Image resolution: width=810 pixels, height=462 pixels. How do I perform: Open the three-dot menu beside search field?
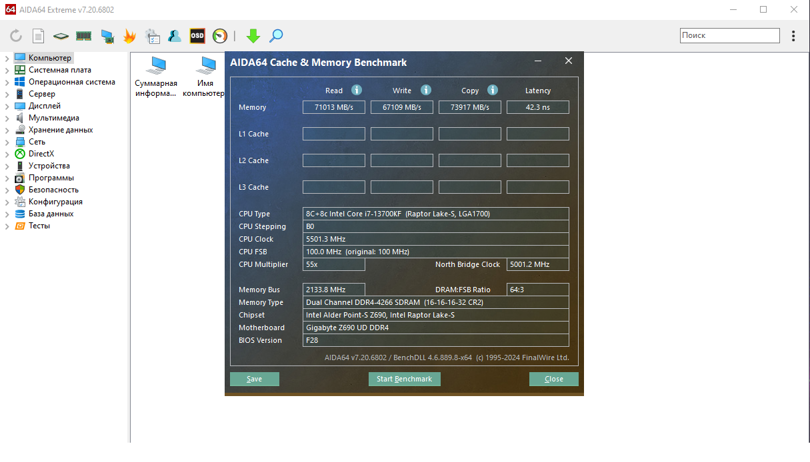793,36
